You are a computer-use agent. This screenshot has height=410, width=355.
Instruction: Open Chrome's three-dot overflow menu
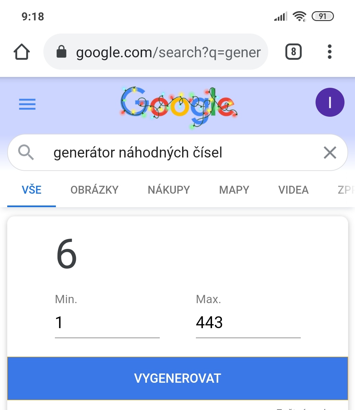click(x=329, y=52)
